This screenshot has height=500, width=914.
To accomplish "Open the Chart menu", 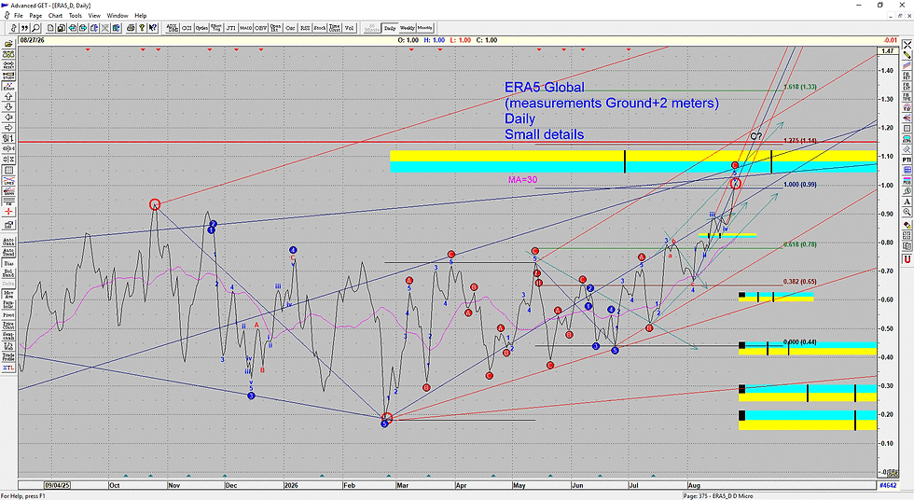I will [55, 16].
